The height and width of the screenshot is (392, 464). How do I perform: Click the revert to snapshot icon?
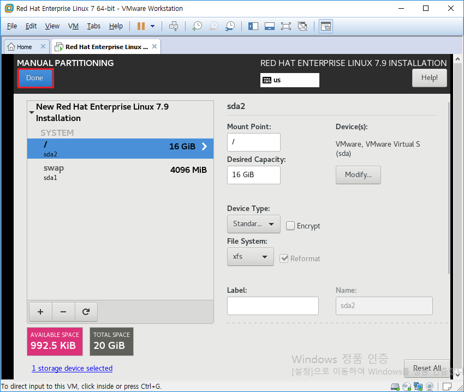[213, 26]
